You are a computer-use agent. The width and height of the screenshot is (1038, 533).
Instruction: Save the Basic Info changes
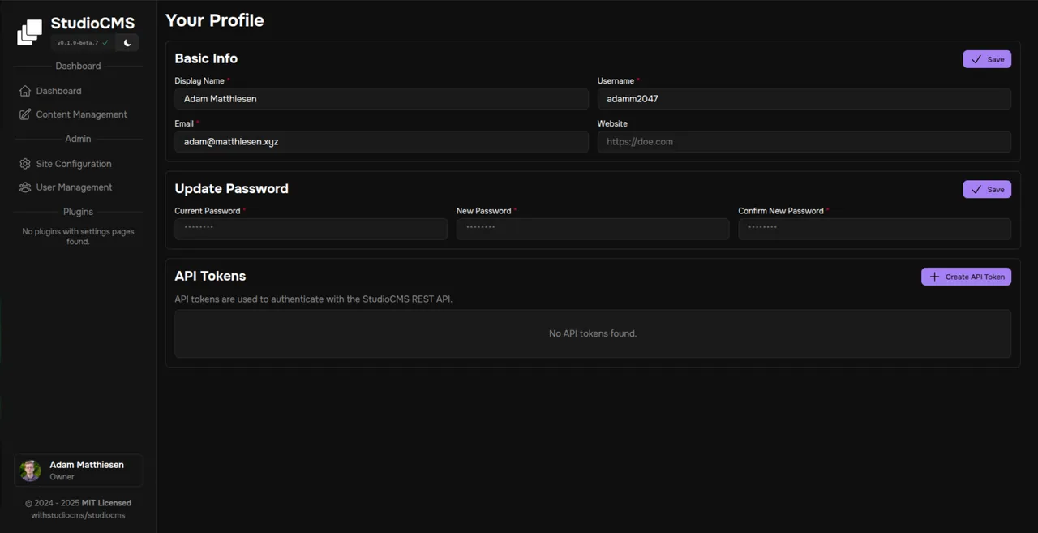987,58
